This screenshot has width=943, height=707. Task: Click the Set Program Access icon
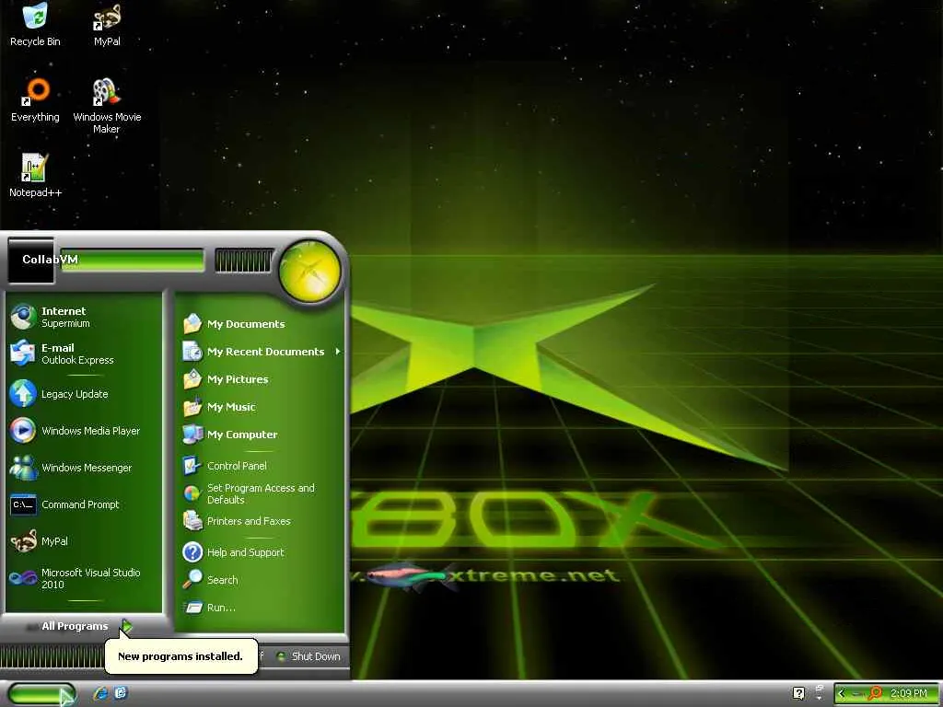pos(192,493)
